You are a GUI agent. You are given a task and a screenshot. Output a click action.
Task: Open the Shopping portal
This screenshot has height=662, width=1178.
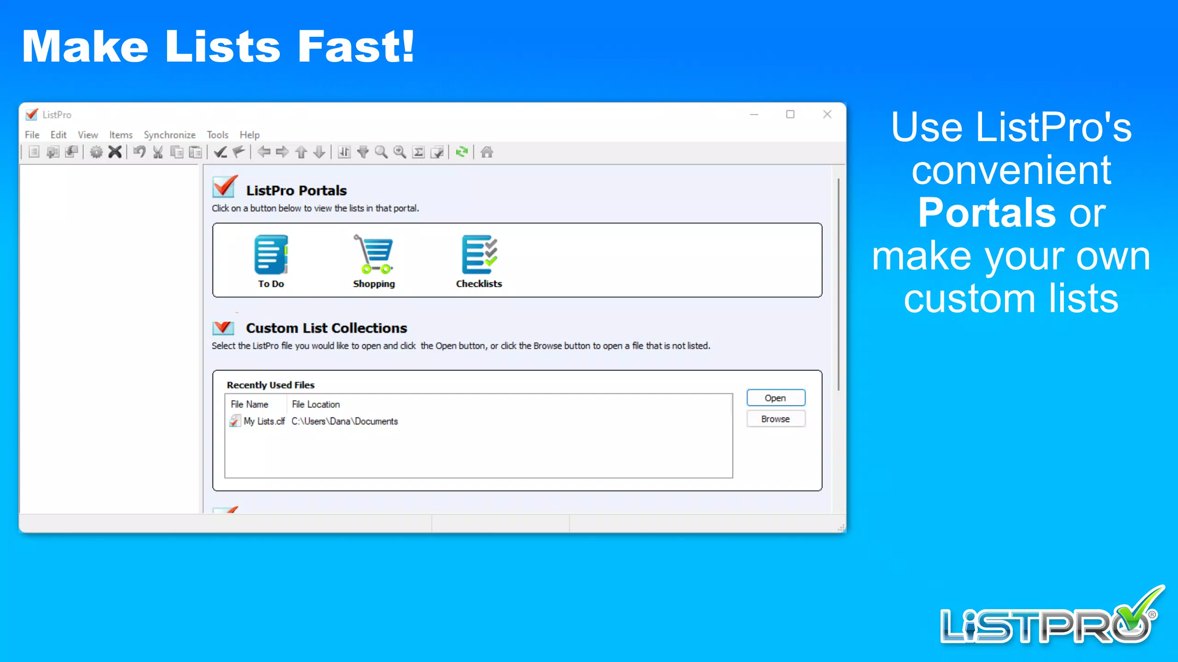pos(374,261)
